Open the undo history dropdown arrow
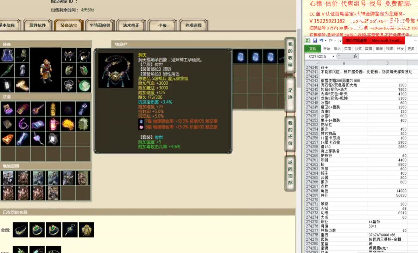418x253 pixels. coord(326,40)
